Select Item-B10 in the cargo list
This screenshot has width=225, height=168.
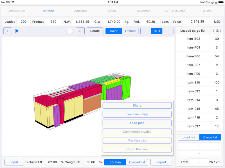199,82
